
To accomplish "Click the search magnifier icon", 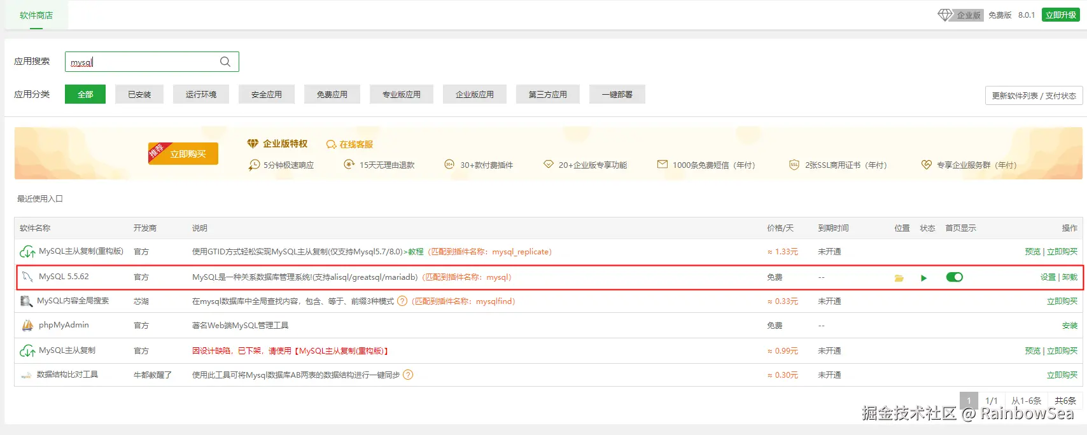I will coord(225,62).
